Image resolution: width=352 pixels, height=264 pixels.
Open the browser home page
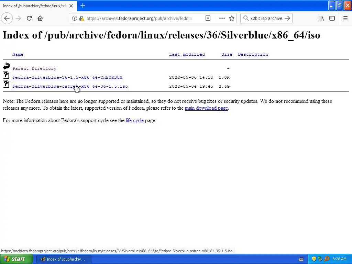click(x=40, y=18)
